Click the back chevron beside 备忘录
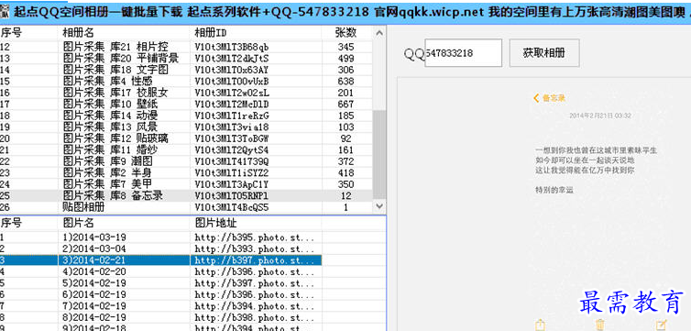Image resolution: width=691 pixels, height=331 pixels. point(536,98)
